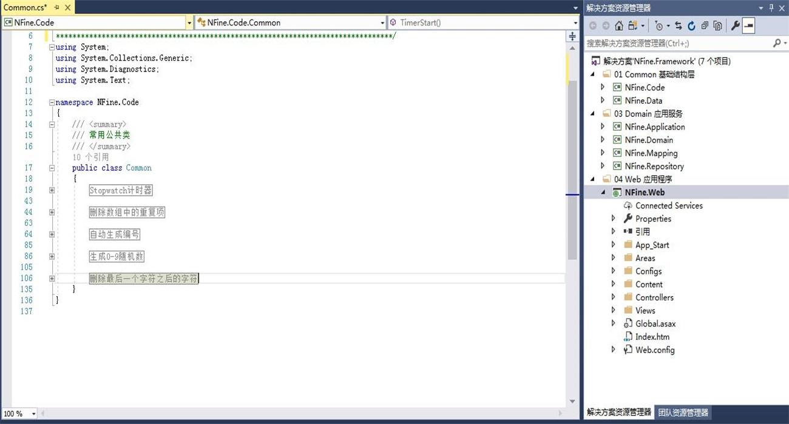Click NFine.Web project globe icon
789x424 pixels.
(x=617, y=193)
